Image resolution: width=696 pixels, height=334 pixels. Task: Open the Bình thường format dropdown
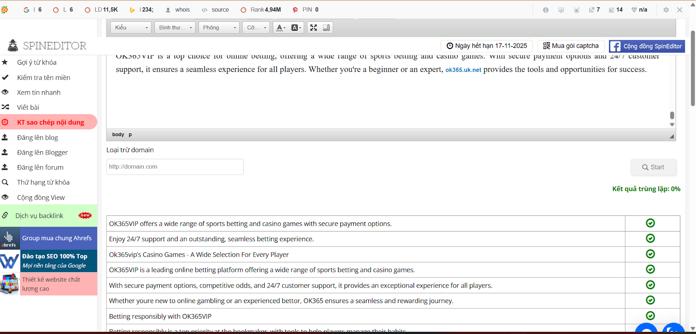[x=175, y=27]
